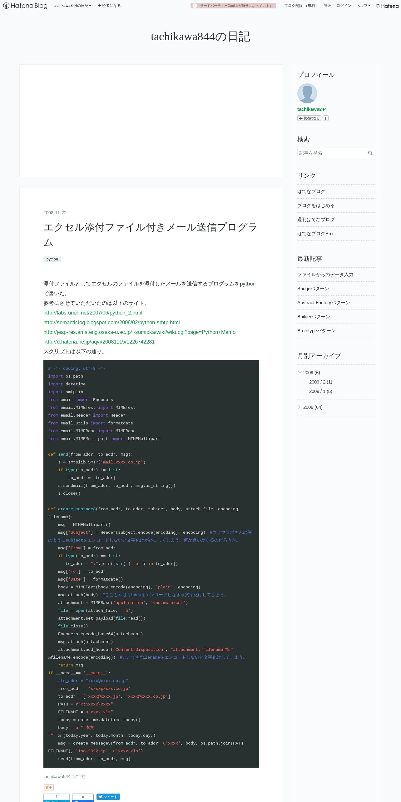The width and height of the screenshot is (401, 802).
Task: Open d.hatena.ne.jp/aqvi link
Action: pos(99,342)
